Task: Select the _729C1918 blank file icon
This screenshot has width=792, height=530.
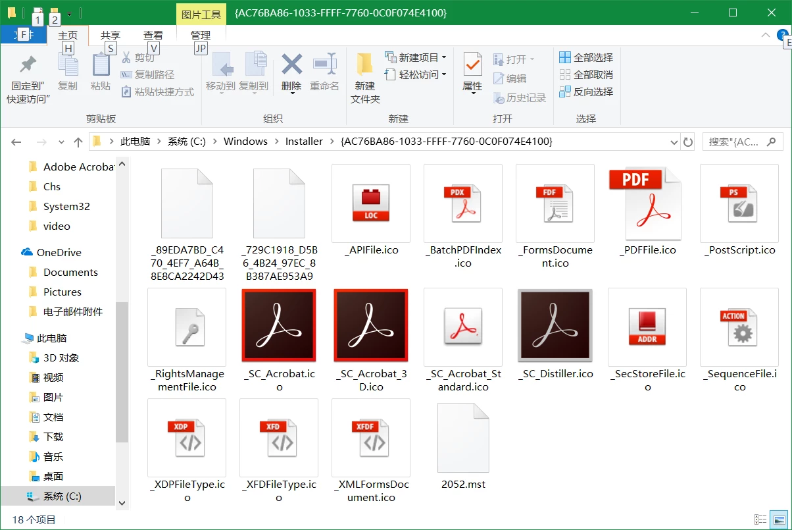Action: (x=279, y=203)
